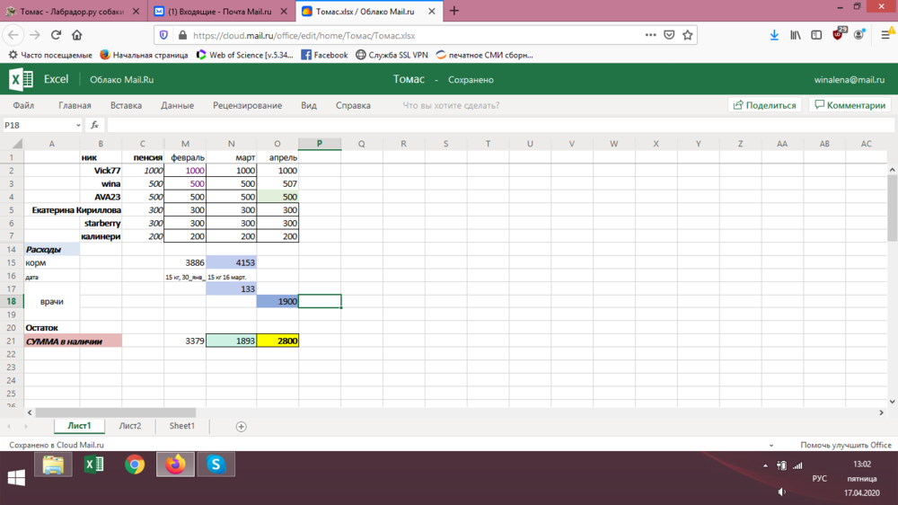Switch to the Лист2 sheet tab
This screenshot has width=898, height=505.
click(130, 426)
